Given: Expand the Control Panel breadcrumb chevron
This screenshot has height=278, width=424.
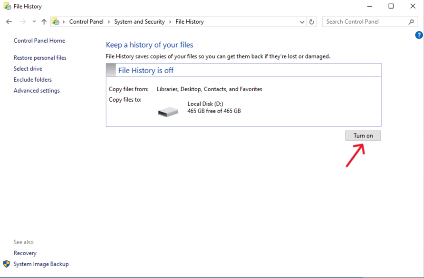Looking at the screenshot, I should coord(109,21).
